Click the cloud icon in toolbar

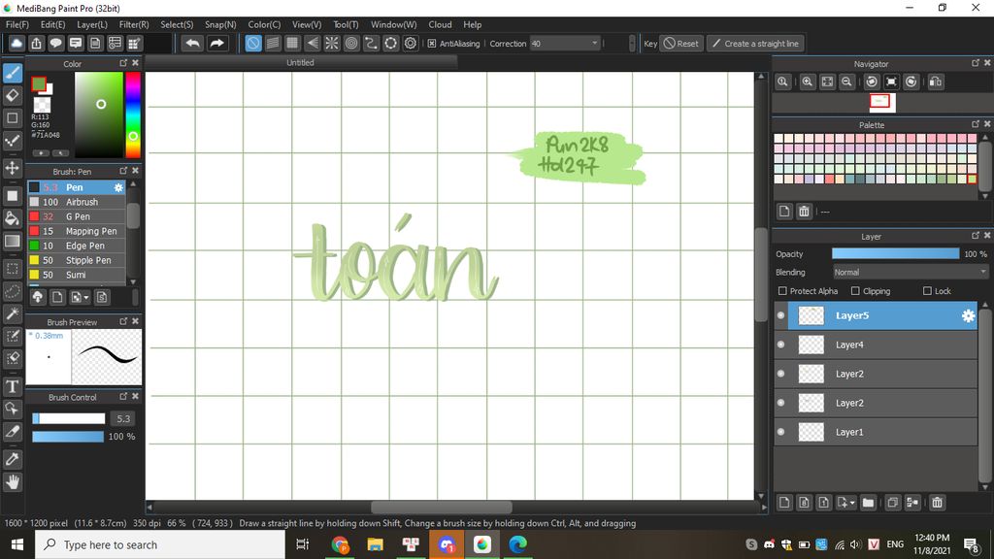(x=17, y=43)
